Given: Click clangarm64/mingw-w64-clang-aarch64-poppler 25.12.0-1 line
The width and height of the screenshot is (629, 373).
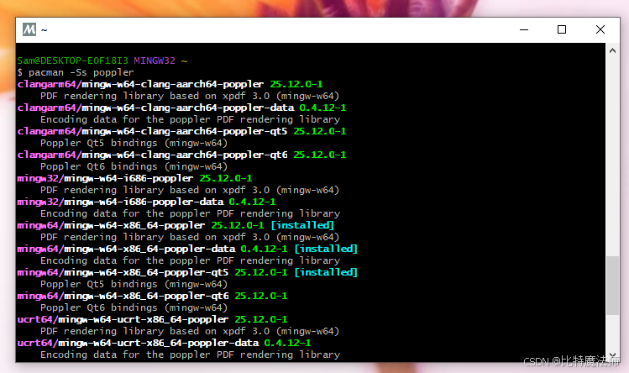Looking at the screenshot, I should click(x=170, y=84).
